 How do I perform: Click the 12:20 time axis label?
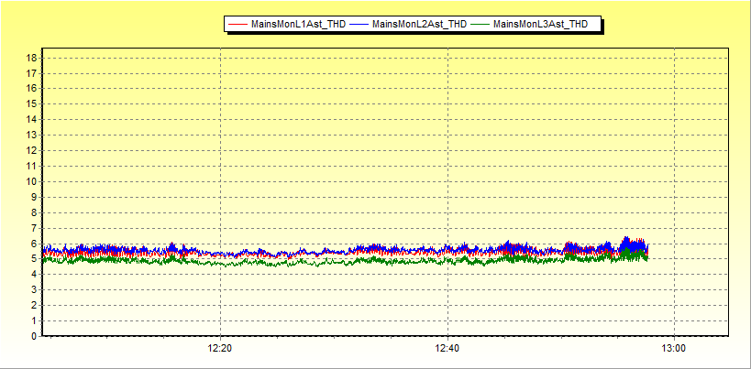point(220,349)
